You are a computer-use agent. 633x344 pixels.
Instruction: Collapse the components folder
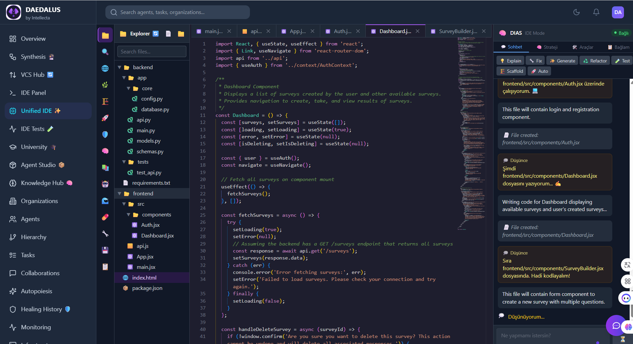[128, 215]
